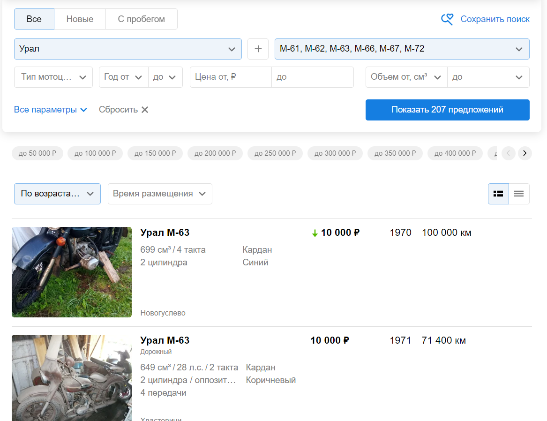Image resolution: width=547 pixels, height=421 pixels.
Task: Select the "Все" tab
Action: 34,19
